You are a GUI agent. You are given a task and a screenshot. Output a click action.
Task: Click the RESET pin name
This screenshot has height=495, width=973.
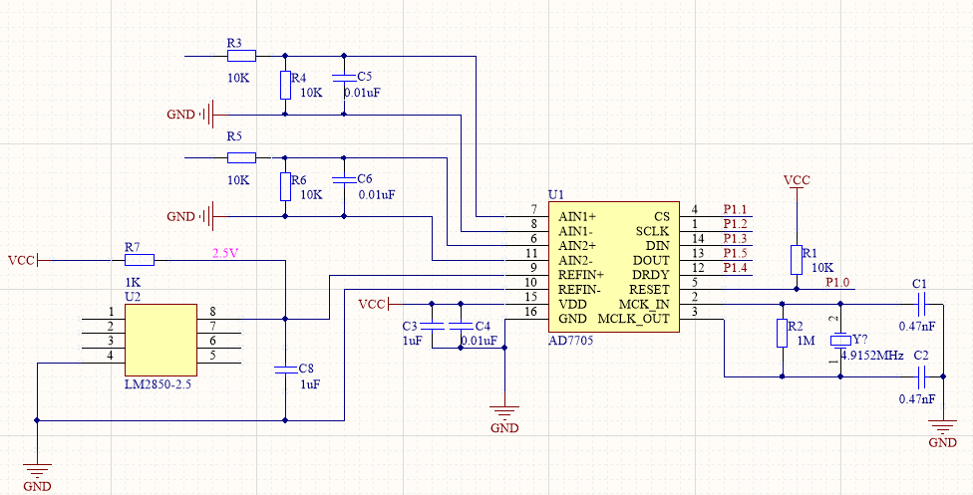(650, 290)
